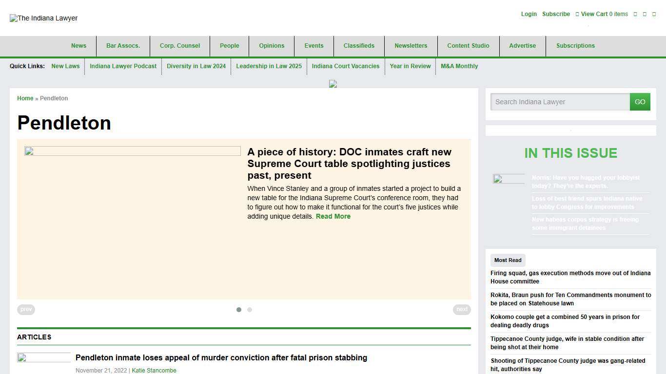Select the first carousel slide dot
This screenshot has height=374, width=666.
239,310
